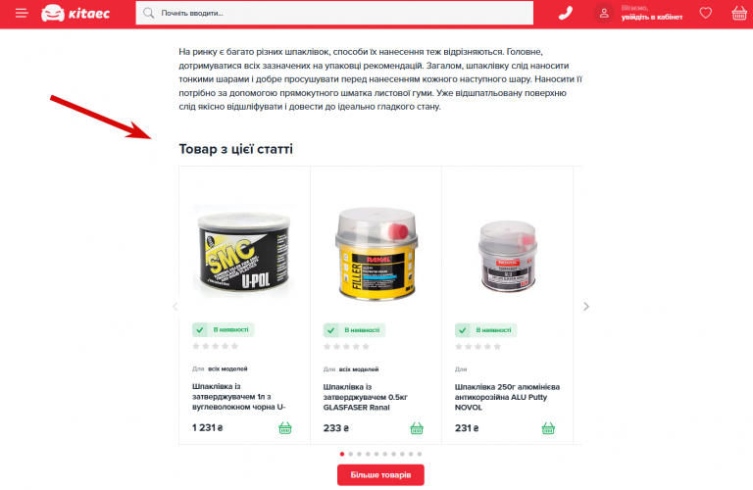The width and height of the screenshot is (753, 490).
Task: Click the Більше товарів button
Action: pyautogui.click(x=380, y=474)
